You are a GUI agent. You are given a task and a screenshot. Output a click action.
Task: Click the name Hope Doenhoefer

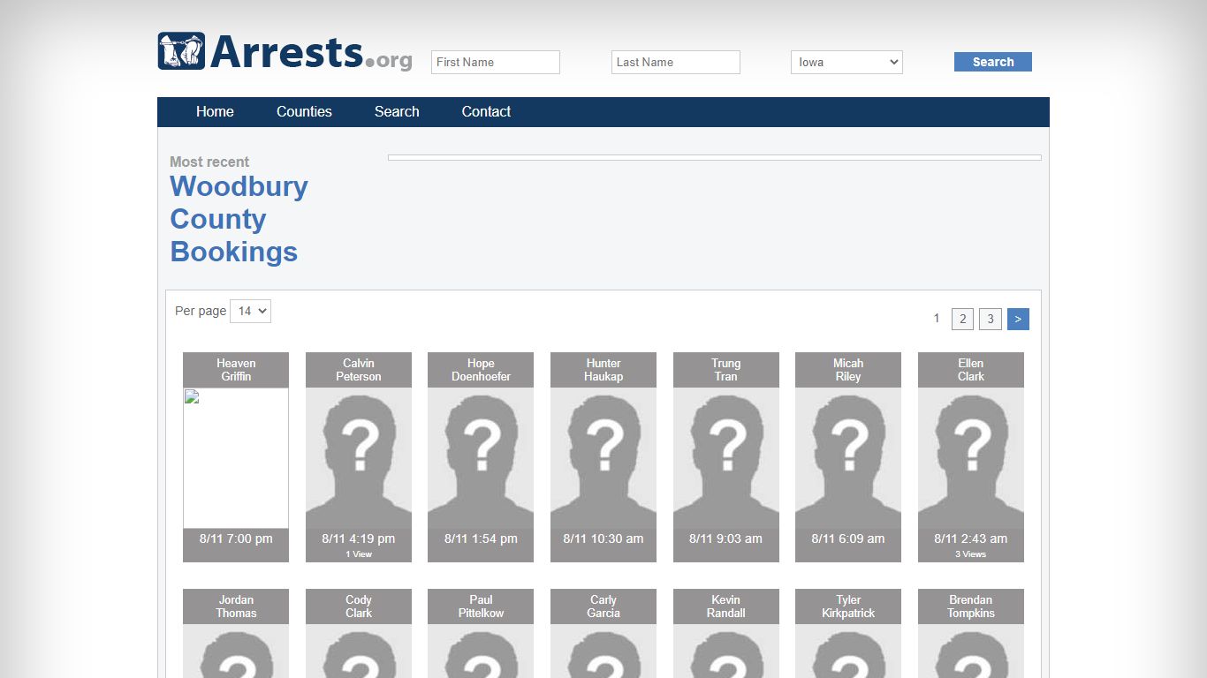(481, 370)
